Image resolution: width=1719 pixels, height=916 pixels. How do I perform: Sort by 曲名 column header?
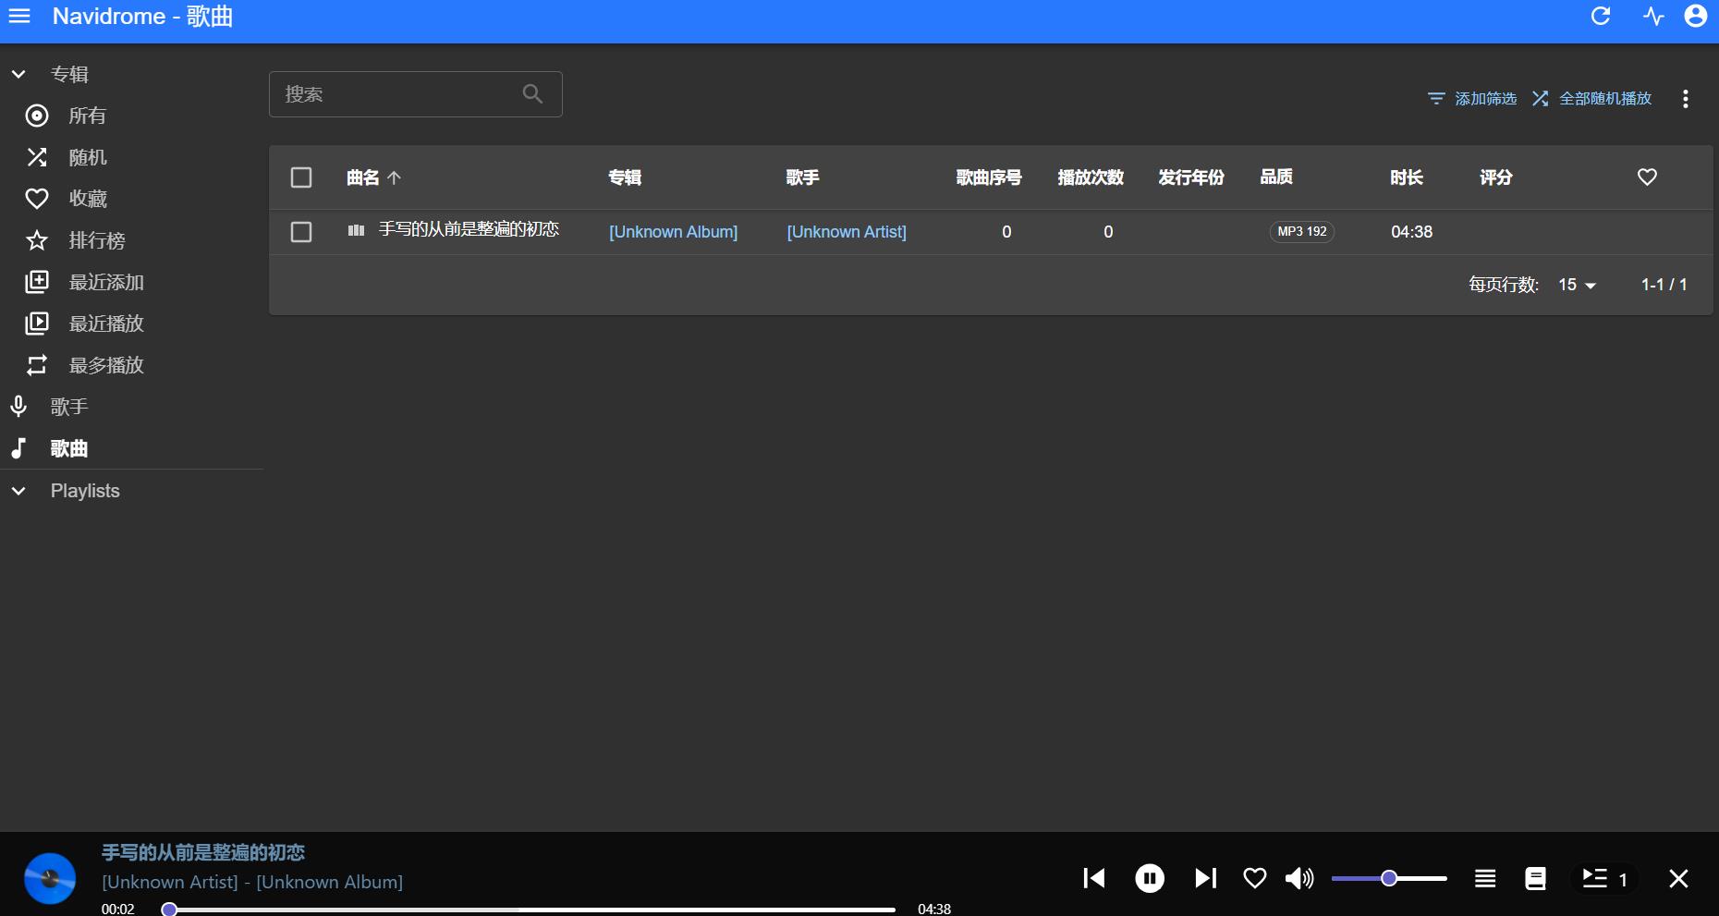tap(373, 177)
